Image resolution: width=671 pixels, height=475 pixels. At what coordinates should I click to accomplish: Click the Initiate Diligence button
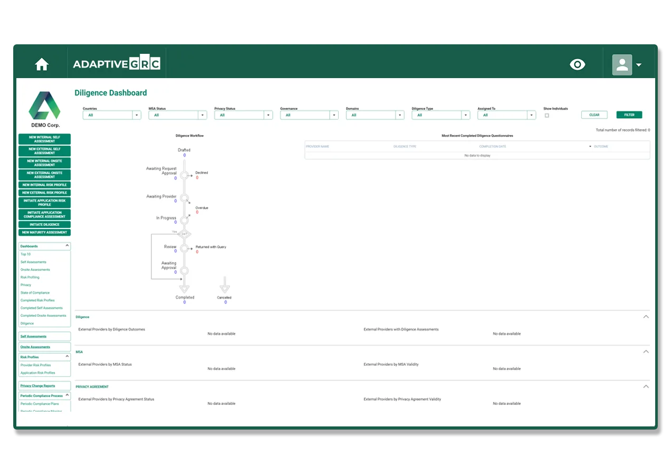point(44,224)
